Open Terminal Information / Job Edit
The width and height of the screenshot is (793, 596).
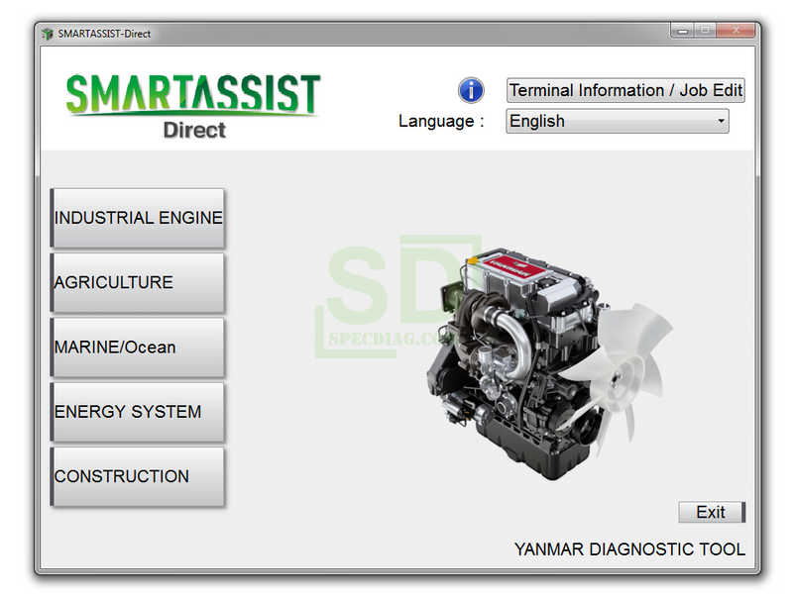tap(624, 90)
